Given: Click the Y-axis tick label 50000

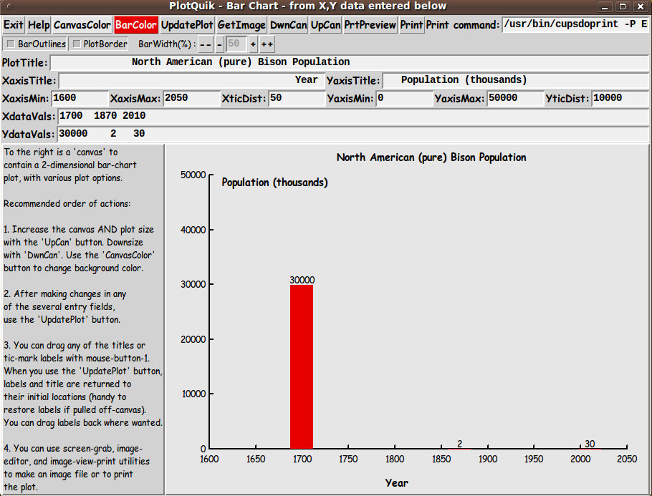Looking at the screenshot, I should point(193,175).
